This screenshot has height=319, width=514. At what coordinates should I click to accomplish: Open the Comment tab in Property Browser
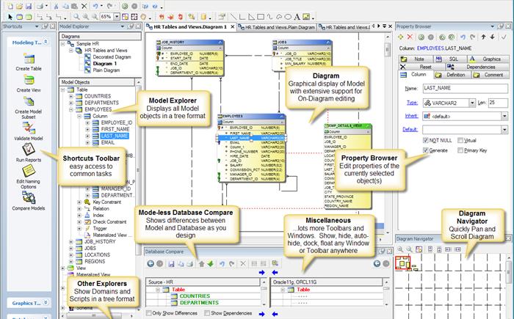pyautogui.click(x=491, y=75)
